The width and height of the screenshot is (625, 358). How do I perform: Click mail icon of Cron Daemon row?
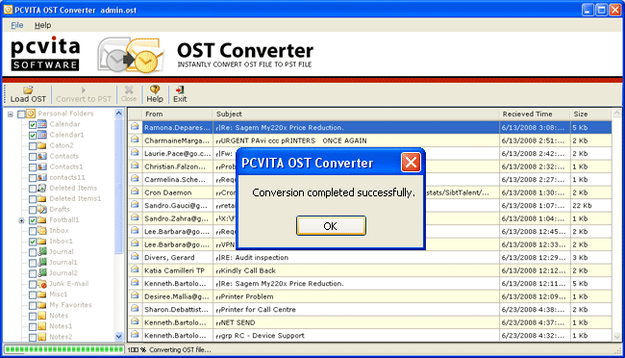(135, 192)
